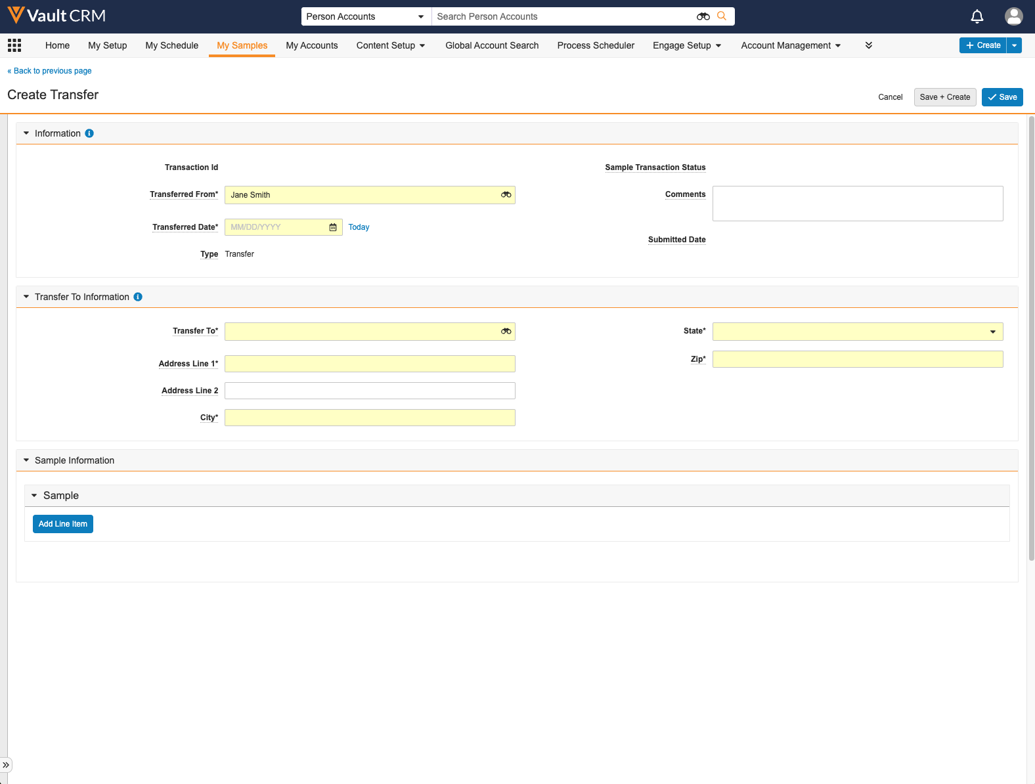
Task: Open the app launcher grid icon
Action: (x=14, y=45)
